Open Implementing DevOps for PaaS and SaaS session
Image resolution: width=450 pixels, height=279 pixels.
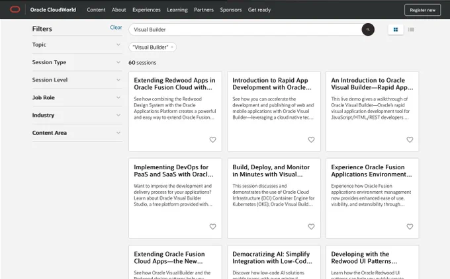tap(173, 171)
